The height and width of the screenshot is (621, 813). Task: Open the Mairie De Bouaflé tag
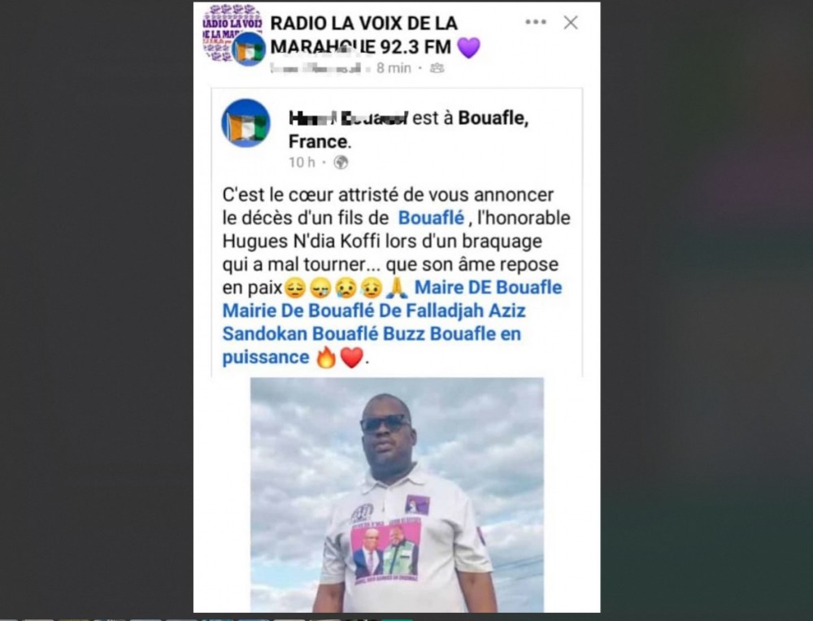point(298,310)
